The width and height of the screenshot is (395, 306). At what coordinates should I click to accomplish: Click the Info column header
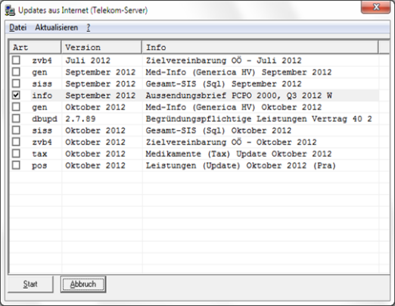260,47
